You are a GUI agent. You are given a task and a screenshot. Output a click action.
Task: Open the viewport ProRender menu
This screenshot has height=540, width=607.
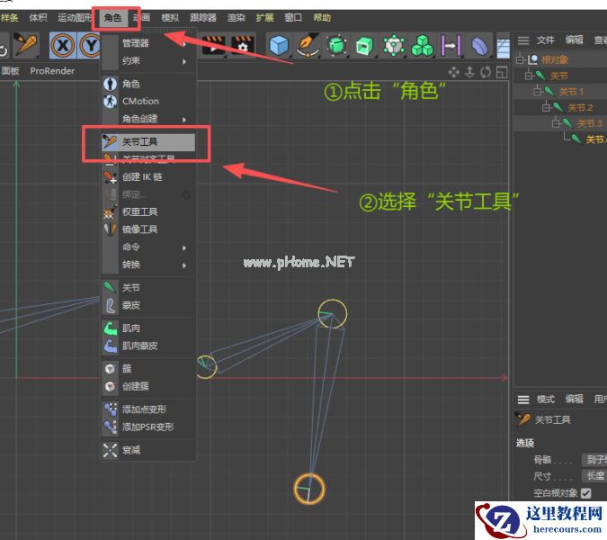pos(52,71)
